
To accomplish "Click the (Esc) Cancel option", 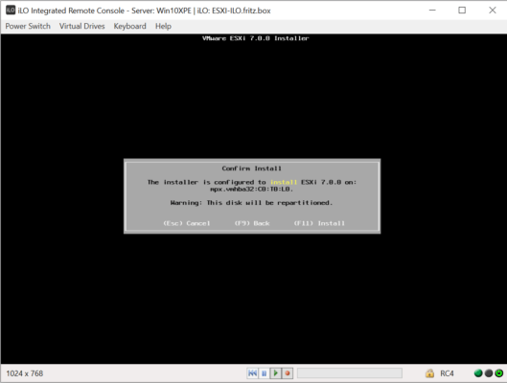I will point(187,223).
